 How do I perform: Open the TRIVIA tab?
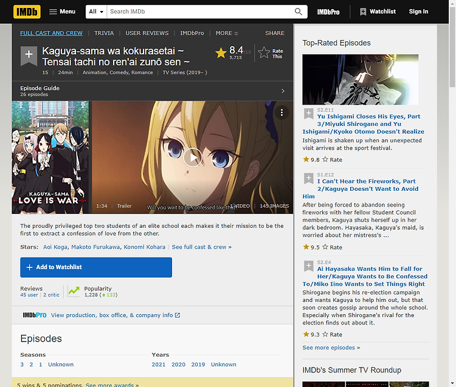104,33
